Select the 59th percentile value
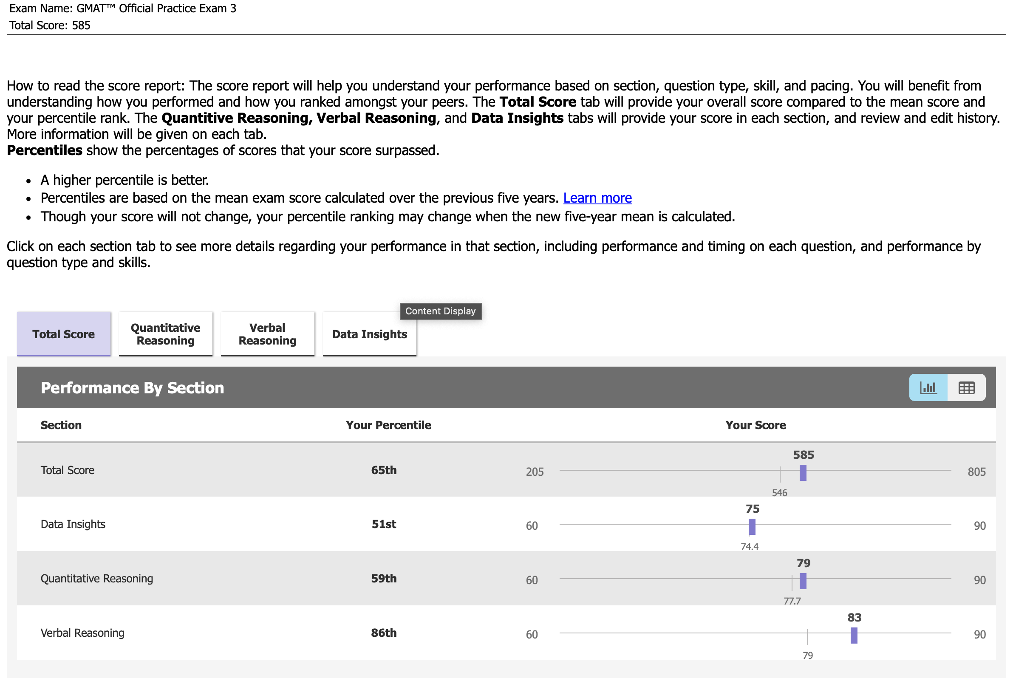Screen dimensions: 1013x678 tap(384, 579)
